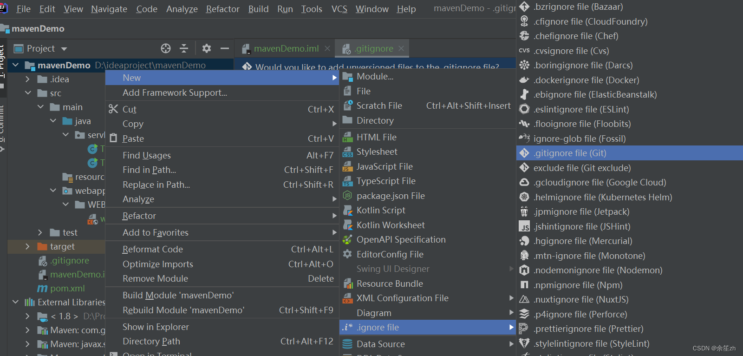The height and width of the screenshot is (356, 743).
Task: Select .gitignore file in project tree
Action: tap(70, 260)
